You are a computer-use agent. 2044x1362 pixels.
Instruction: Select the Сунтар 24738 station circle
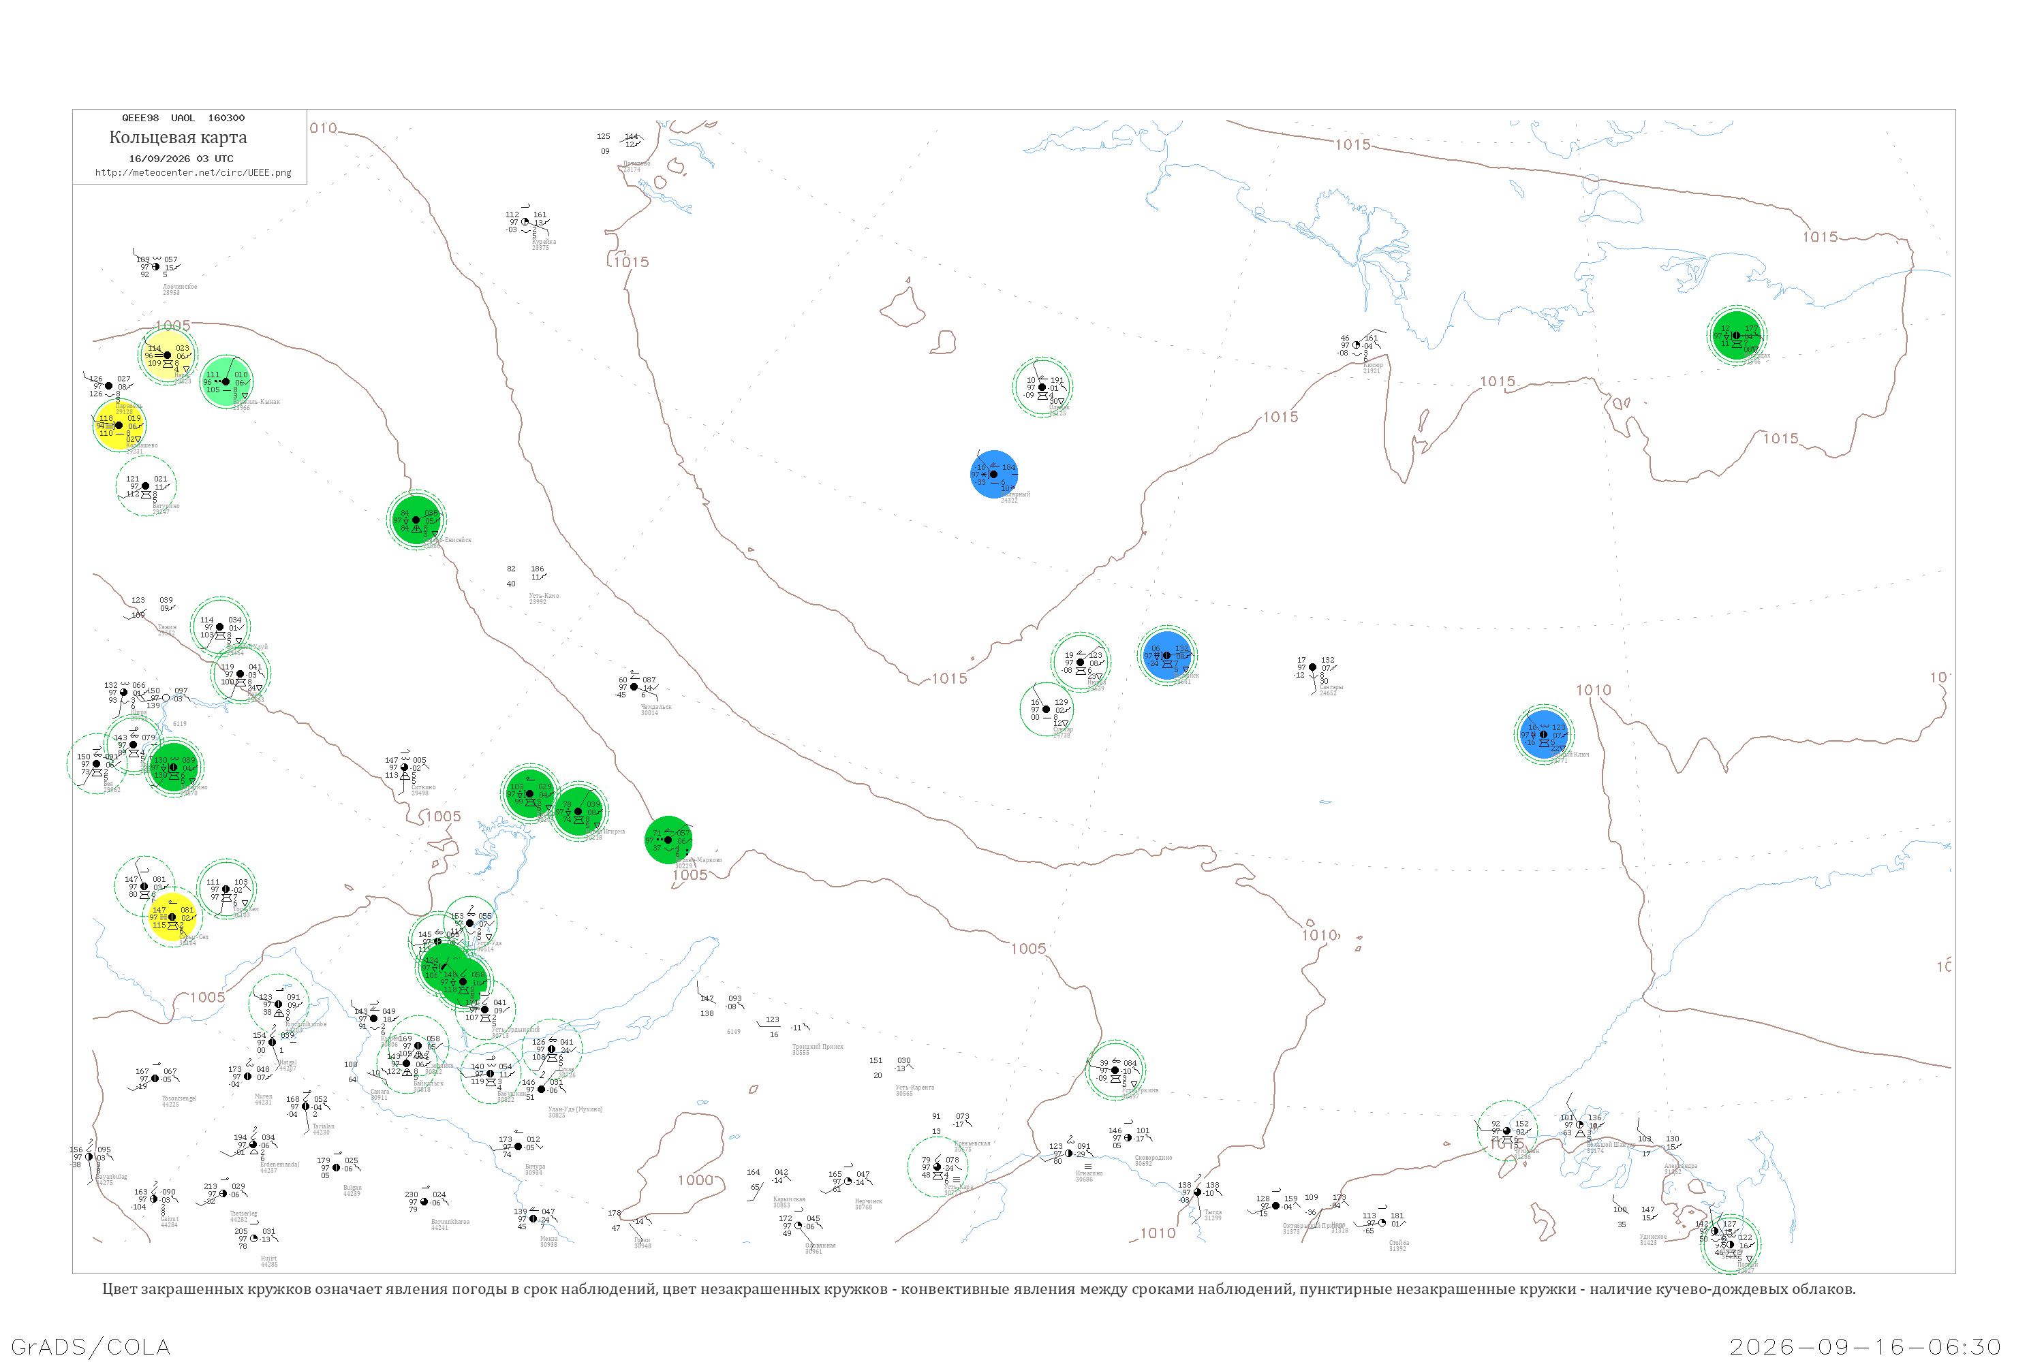coord(1047,710)
